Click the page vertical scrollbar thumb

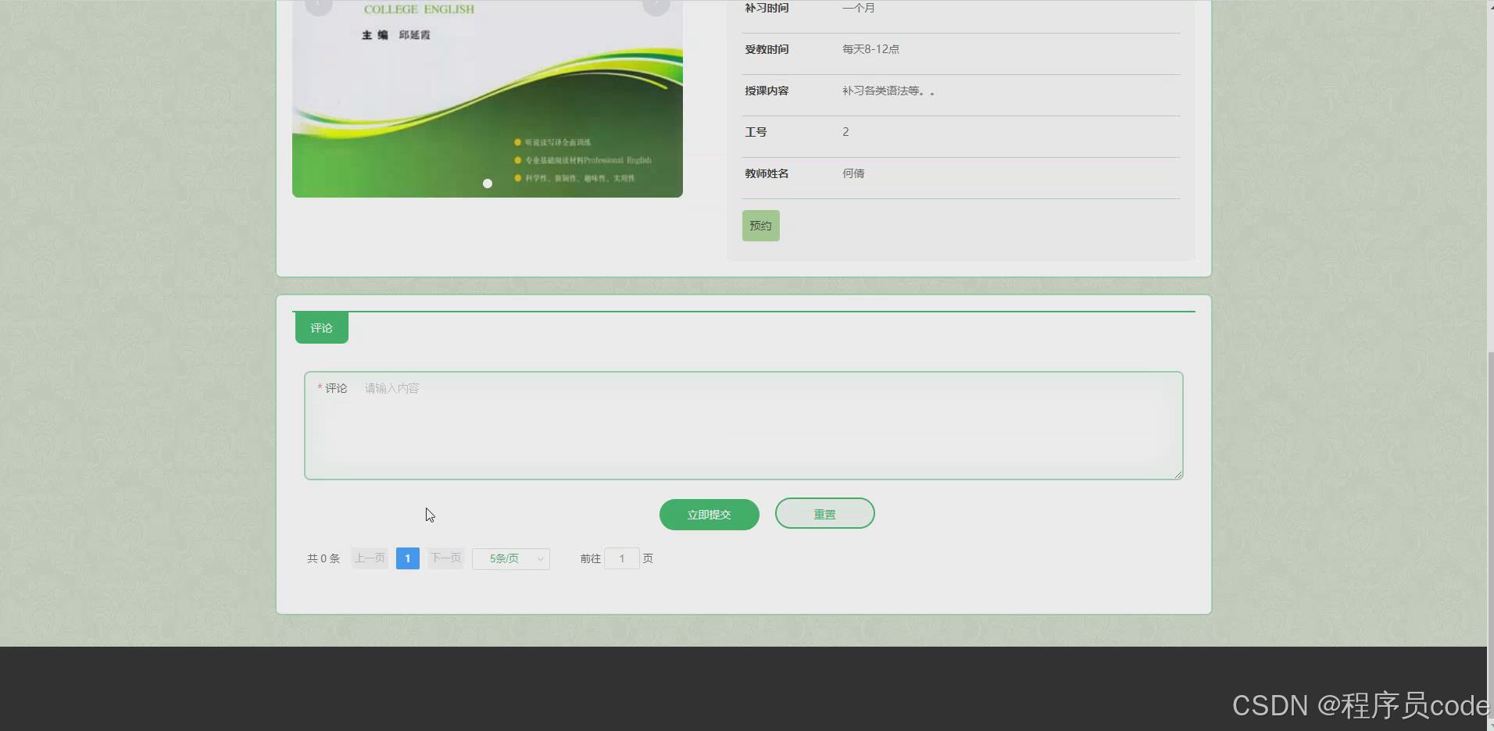pos(1490,535)
